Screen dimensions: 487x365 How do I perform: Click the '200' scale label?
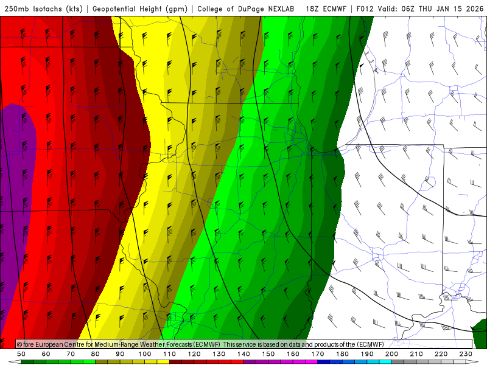[x=391, y=354]
